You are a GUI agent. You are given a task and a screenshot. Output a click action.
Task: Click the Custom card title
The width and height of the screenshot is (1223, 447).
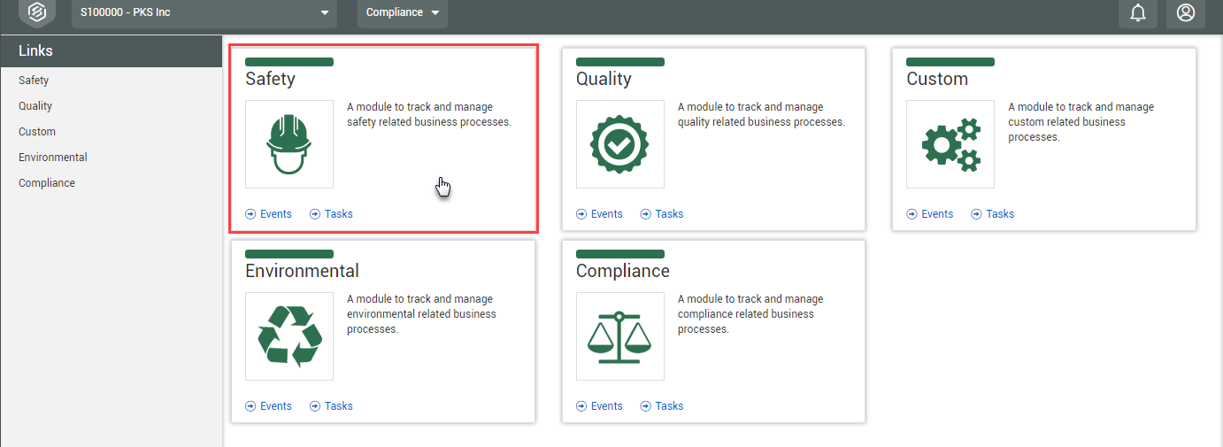(937, 80)
